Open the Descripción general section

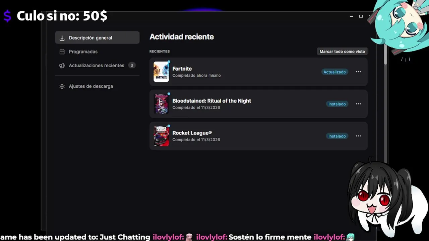(x=97, y=37)
